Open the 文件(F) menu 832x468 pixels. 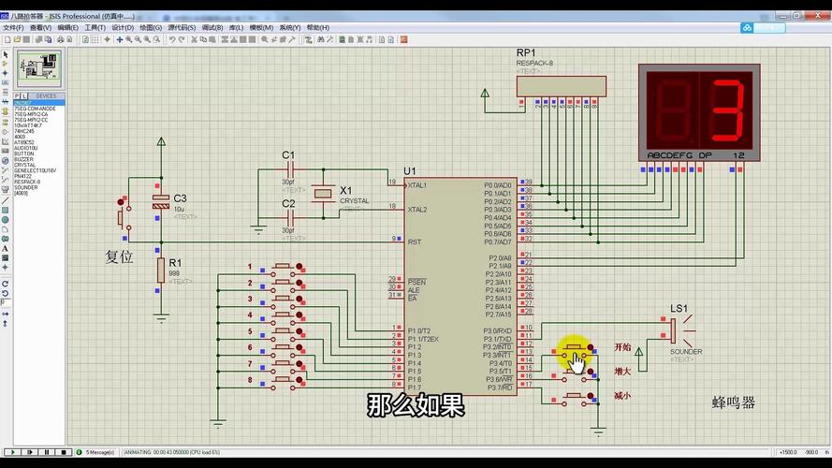point(13,28)
